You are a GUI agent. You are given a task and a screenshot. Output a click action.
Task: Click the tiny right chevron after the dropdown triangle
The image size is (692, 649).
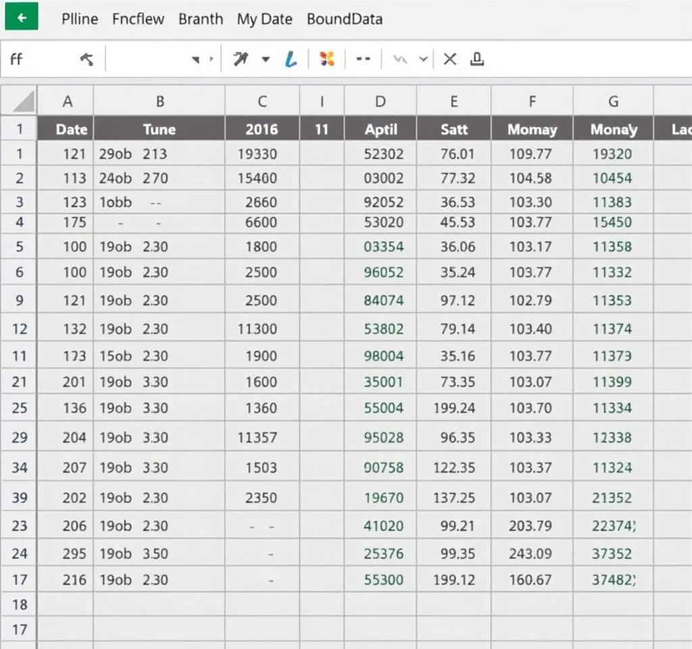[212, 59]
